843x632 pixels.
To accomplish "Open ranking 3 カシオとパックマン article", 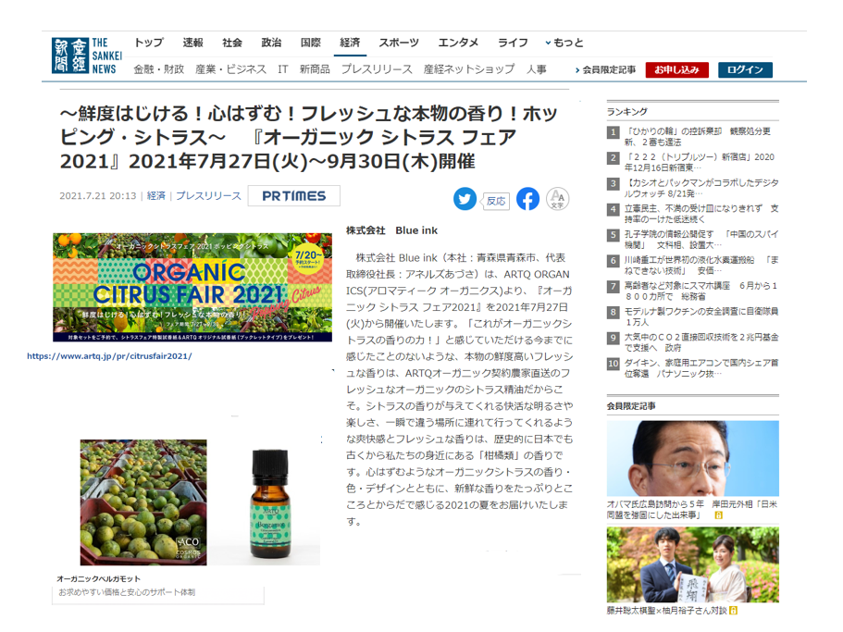I will click(701, 188).
